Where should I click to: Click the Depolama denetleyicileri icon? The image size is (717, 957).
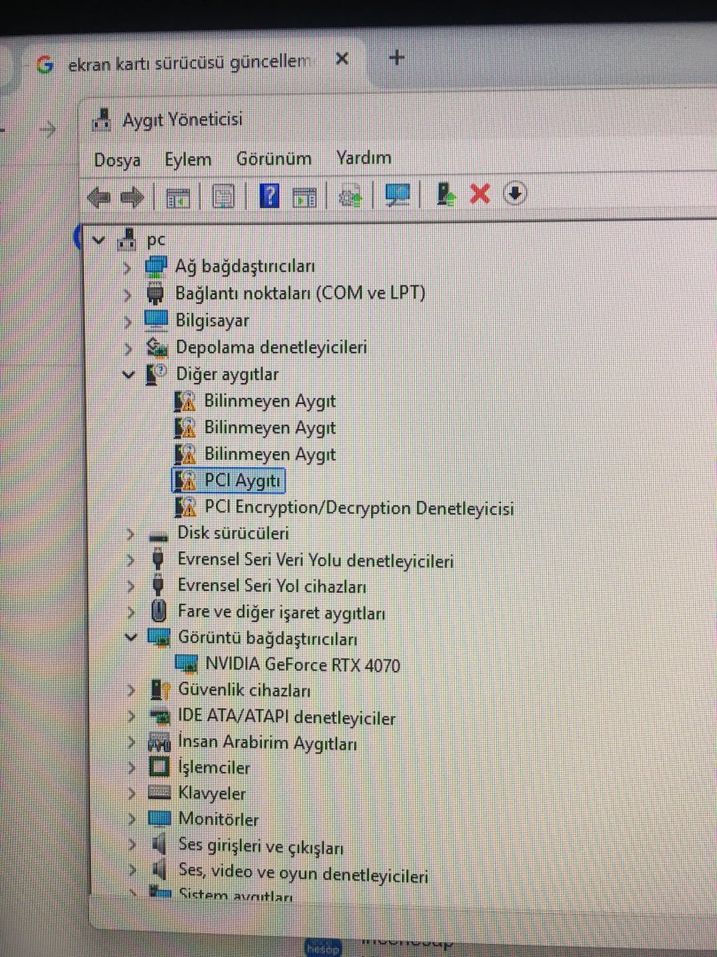157,348
